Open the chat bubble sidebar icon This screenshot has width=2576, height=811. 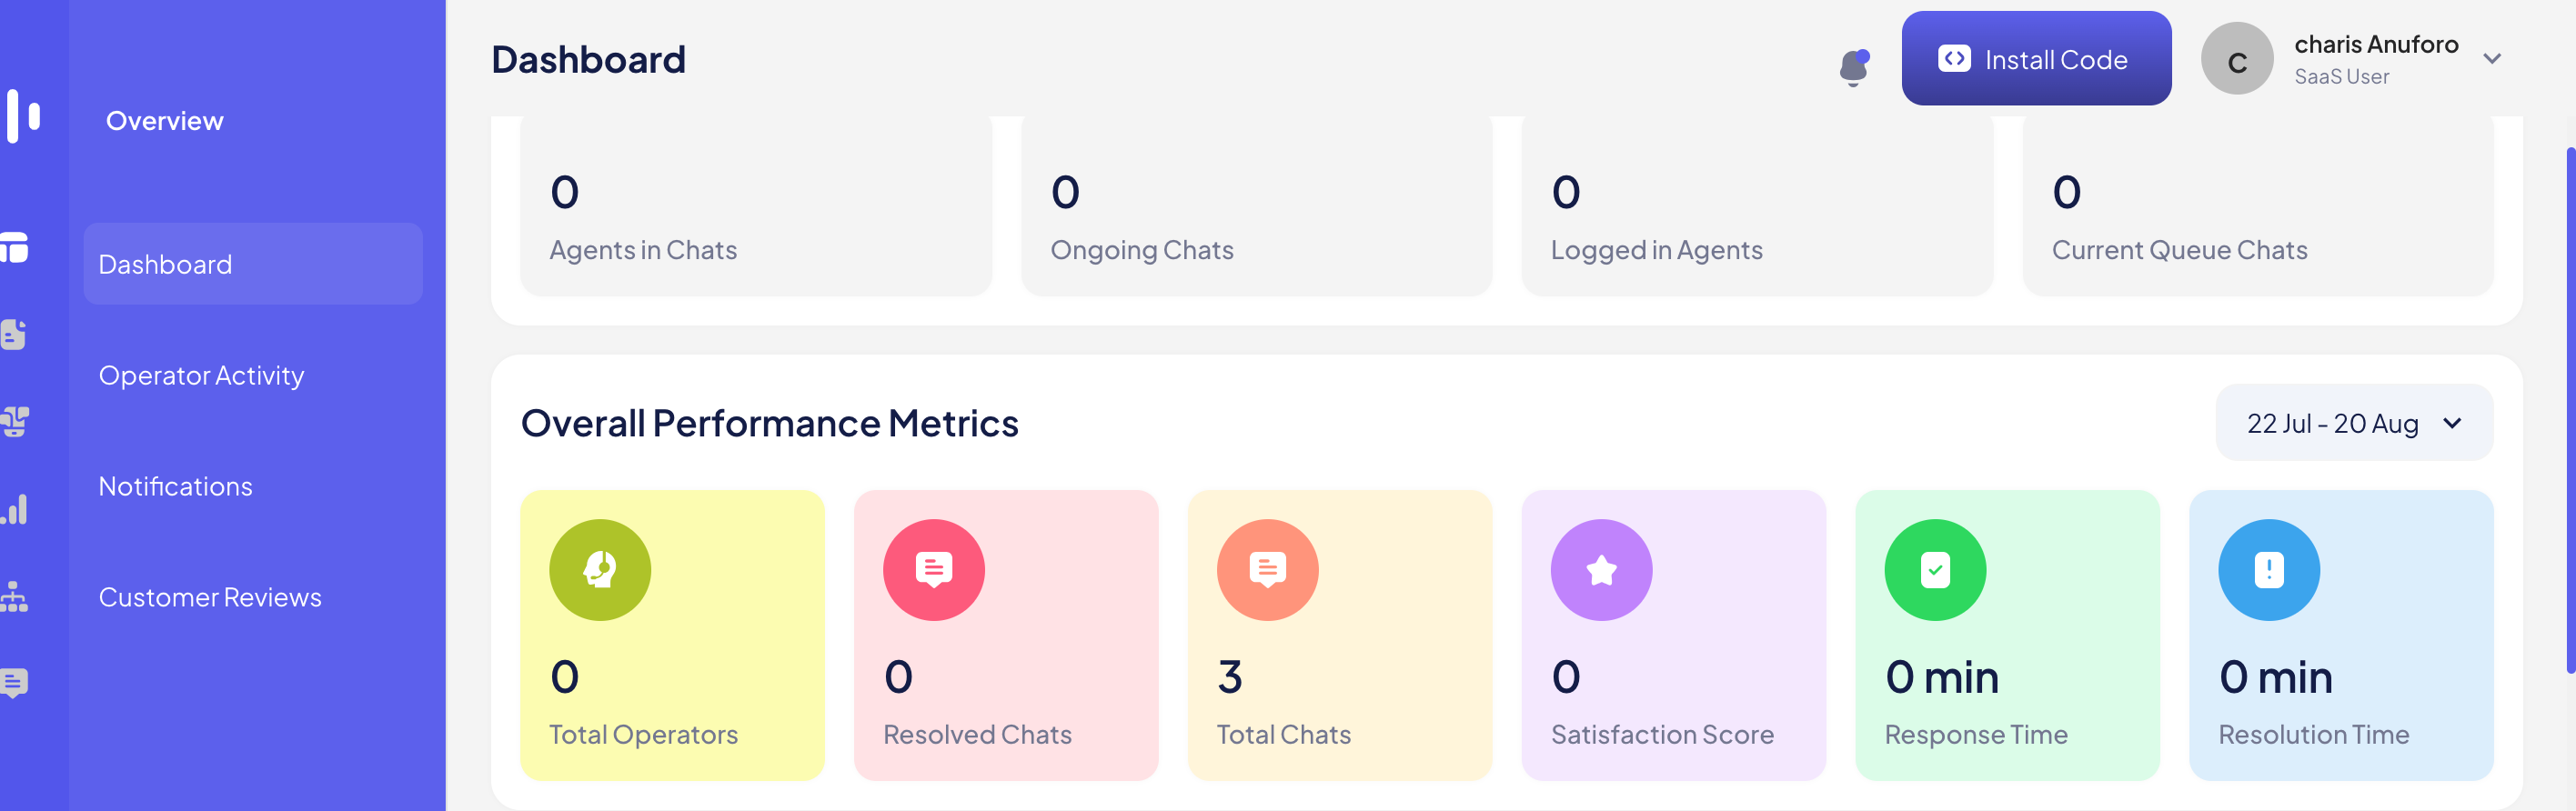pos(15,683)
